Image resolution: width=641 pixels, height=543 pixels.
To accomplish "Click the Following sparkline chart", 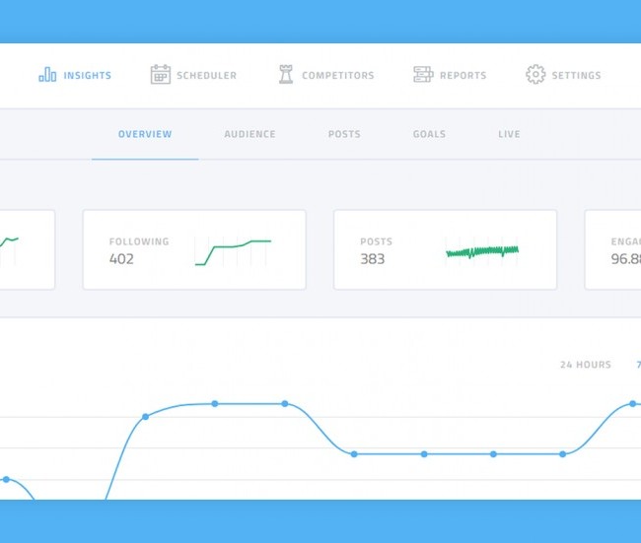I will pos(233,252).
